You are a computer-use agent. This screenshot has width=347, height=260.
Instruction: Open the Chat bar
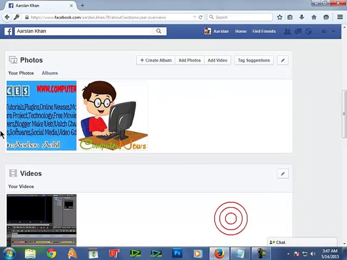coord(302,242)
